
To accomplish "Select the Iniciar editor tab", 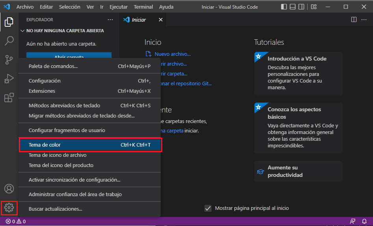I will pyautogui.click(x=143, y=20).
